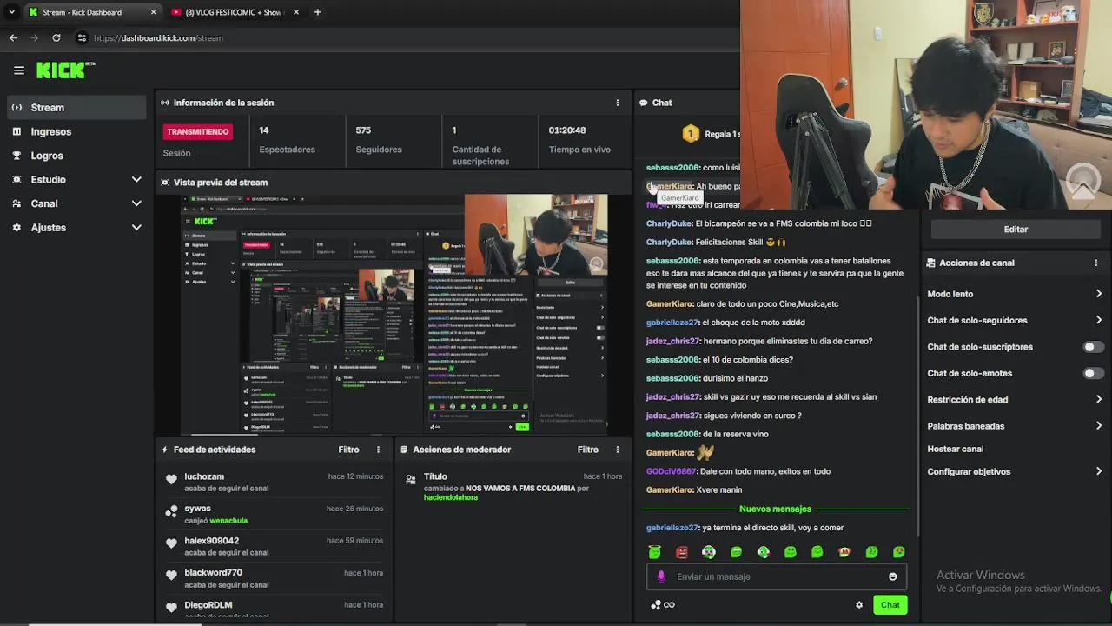Toggle Chat de solo-emotes switch
Image resolution: width=1112 pixels, height=626 pixels.
1094,373
